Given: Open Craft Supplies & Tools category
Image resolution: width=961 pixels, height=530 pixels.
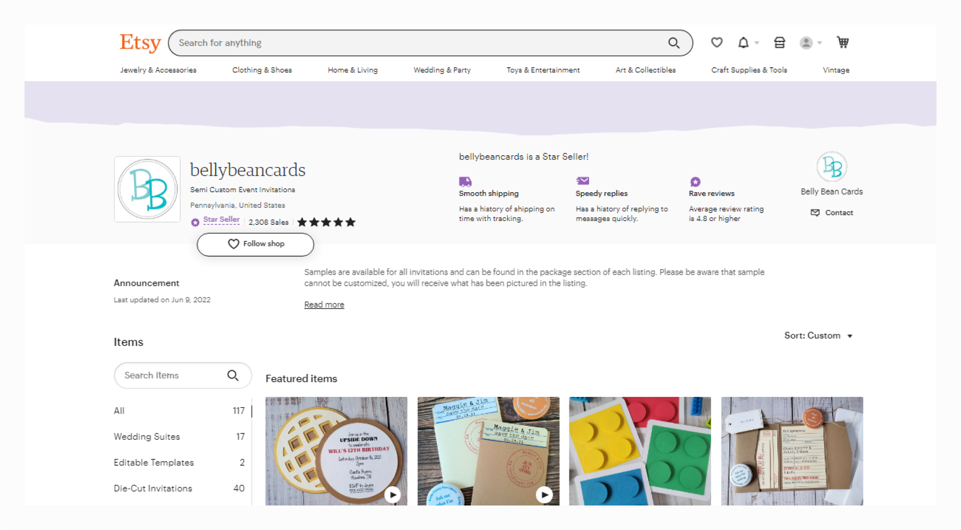Looking at the screenshot, I should point(749,70).
